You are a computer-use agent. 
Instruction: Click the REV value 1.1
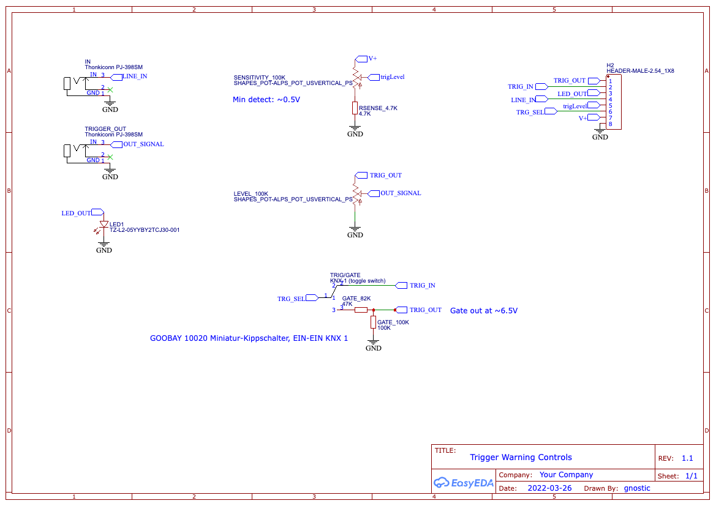click(x=687, y=458)
